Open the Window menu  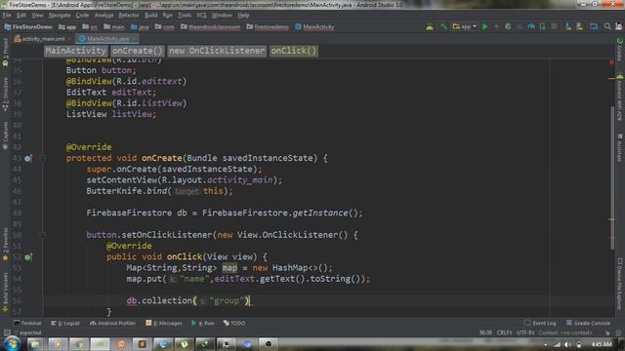pos(222,16)
